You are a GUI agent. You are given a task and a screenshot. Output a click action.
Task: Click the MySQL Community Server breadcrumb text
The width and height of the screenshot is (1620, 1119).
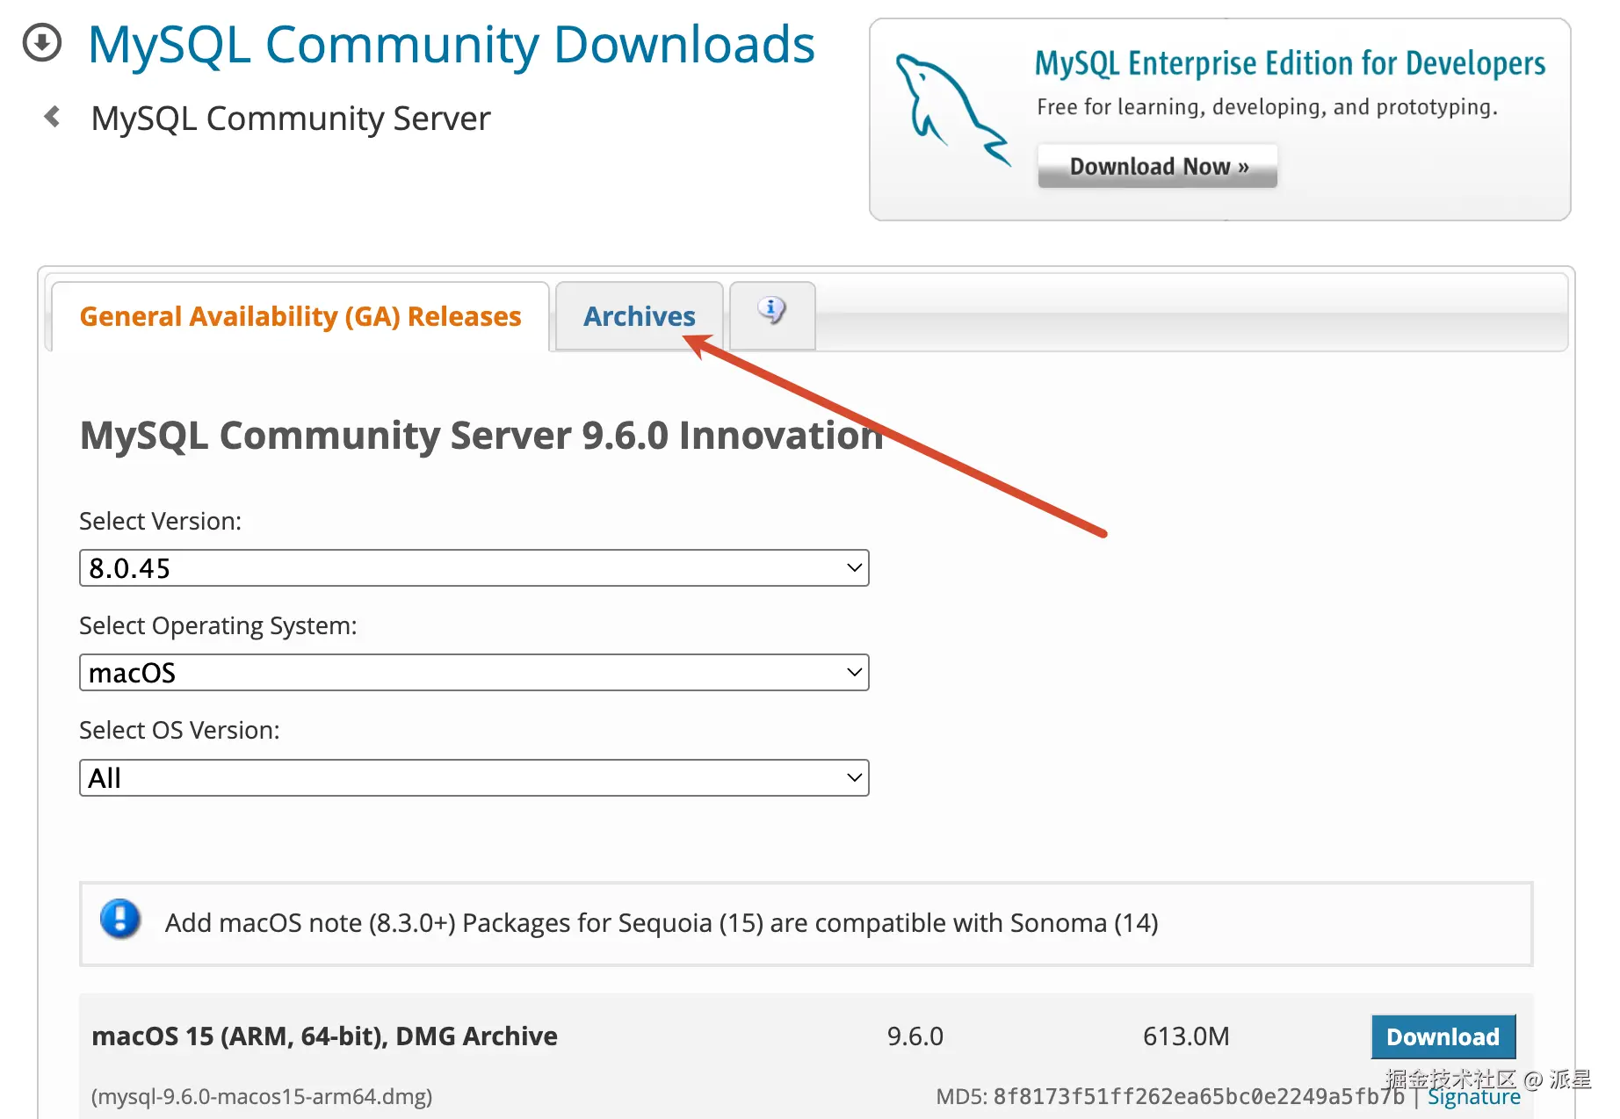(x=291, y=119)
